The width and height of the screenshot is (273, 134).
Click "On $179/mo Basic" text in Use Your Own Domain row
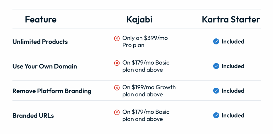coord(146,63)
